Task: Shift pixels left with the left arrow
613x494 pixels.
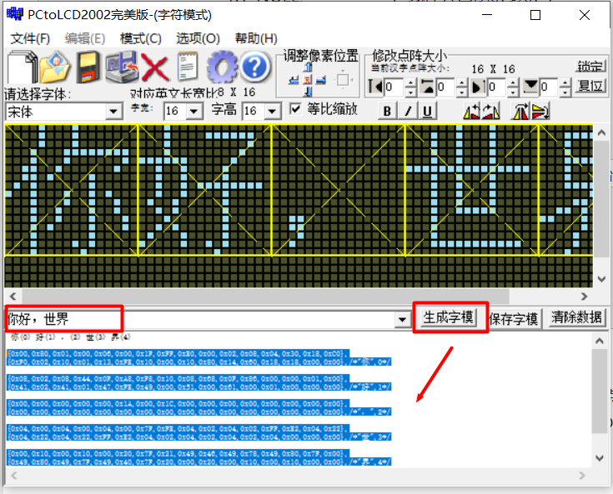Action: point(294,81)
